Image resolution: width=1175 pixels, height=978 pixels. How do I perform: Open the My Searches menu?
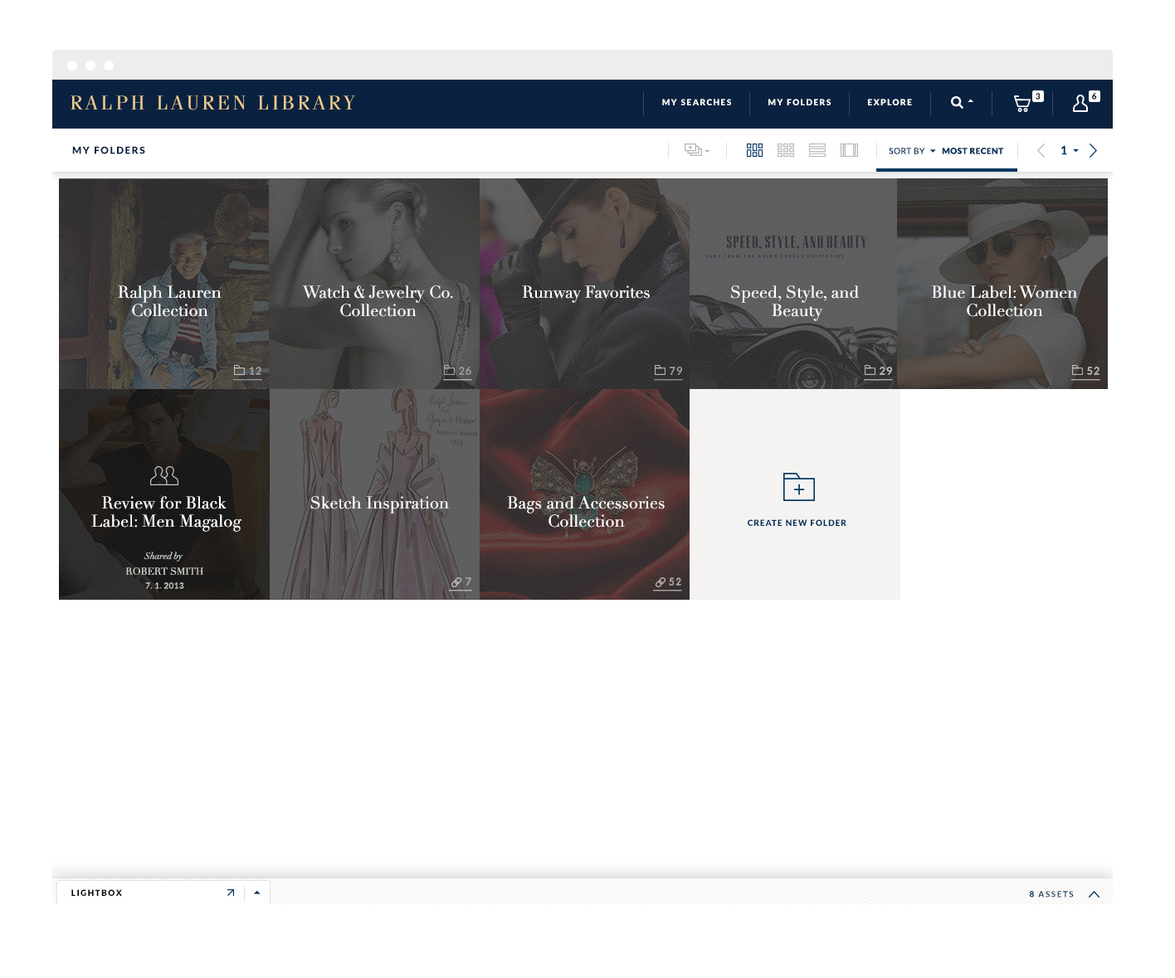click(x=697, y=103)
